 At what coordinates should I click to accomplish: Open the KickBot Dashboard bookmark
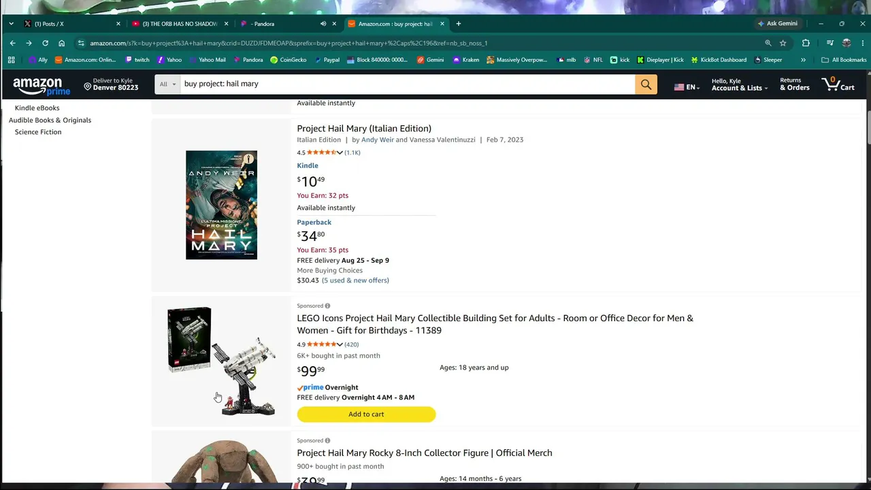pos(719,60)
